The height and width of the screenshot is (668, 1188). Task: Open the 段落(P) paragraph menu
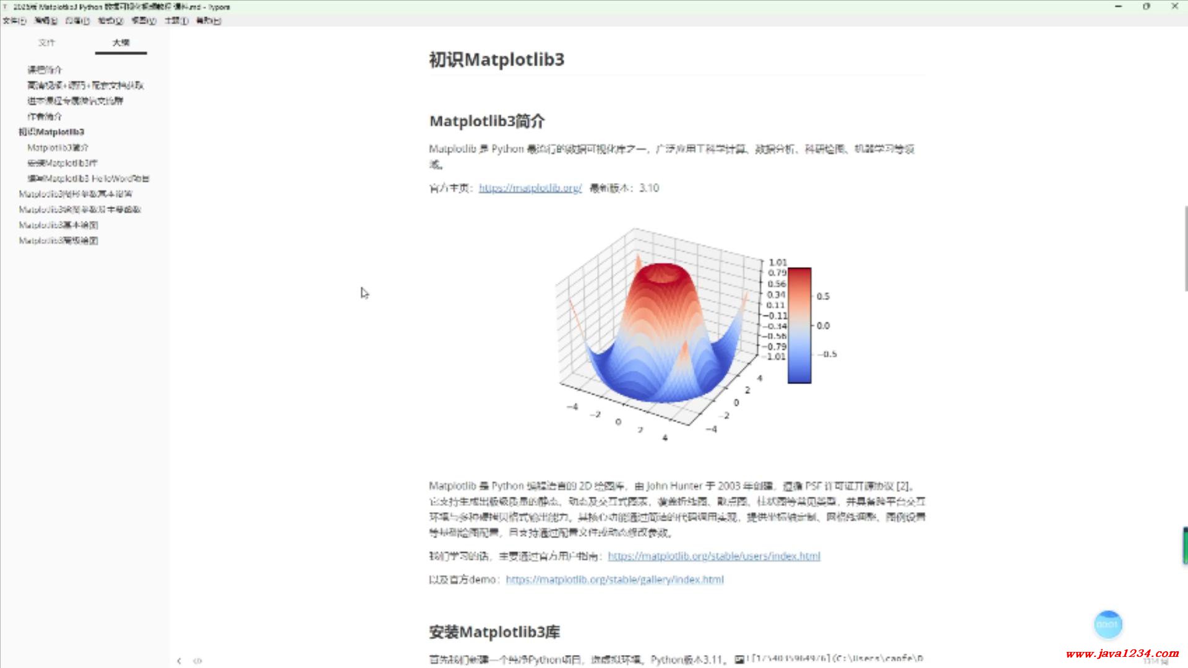[77, 20]
